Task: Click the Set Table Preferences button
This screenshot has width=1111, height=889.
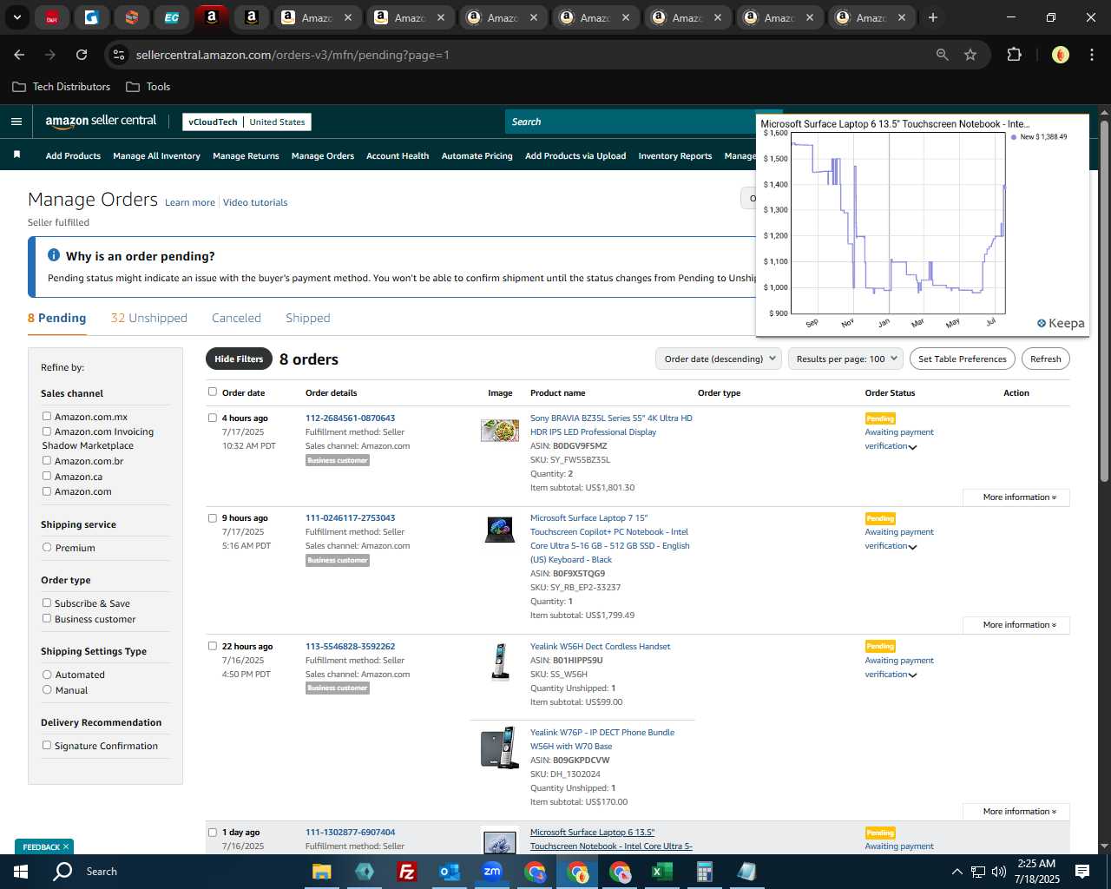Action: [x=963, y=359]
